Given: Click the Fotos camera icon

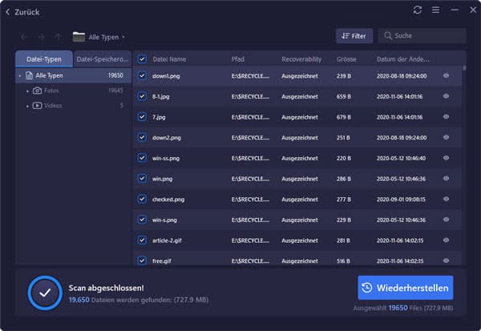Looking at the screenshot, I should (37, 91).
